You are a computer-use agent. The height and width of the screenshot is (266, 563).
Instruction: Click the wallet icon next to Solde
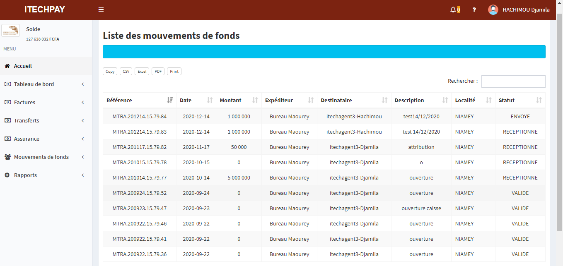[x=11, y=30]
